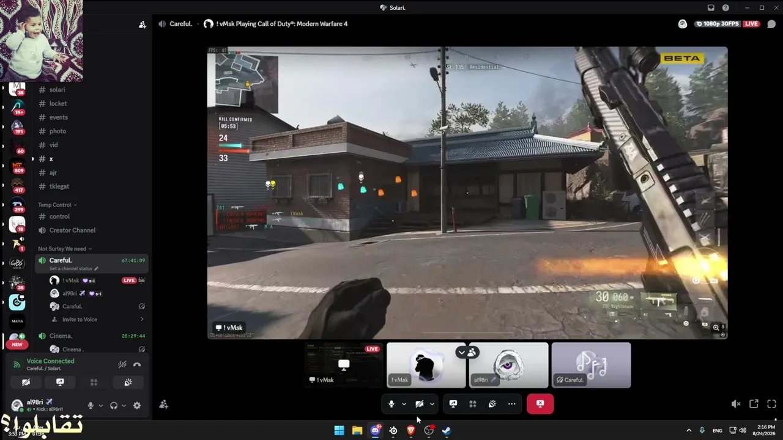Disconnect from voice with hang-up icon
The width and height of the screenshot is (783, 440).
[x=137, y=364]
